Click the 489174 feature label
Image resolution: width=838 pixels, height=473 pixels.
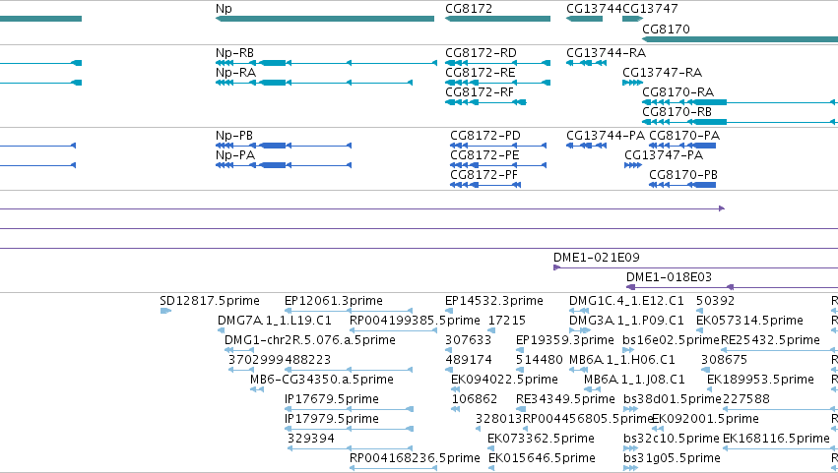pos(469,360)
